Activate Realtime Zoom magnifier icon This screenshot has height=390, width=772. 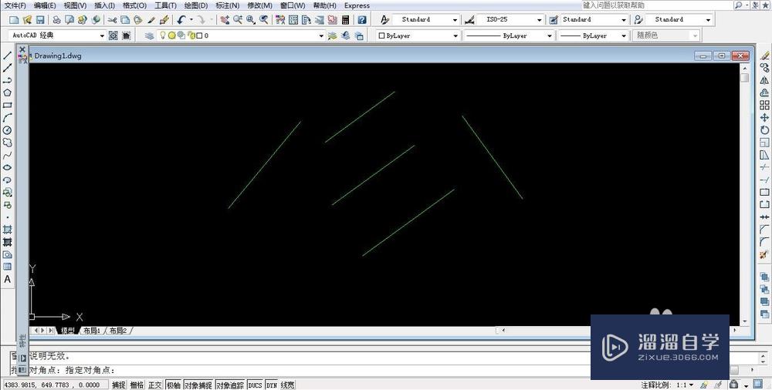click(238, 20)
